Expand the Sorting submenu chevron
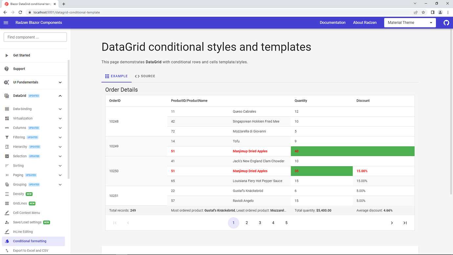This screenshot has height=255, width=453. [60, 166]
